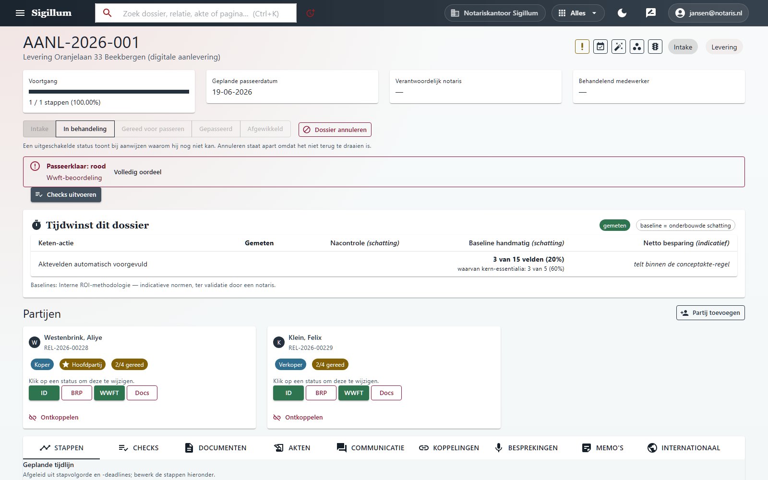
Task: Click the W avatar of Westenbrink
Action: [x=35, y=342]
